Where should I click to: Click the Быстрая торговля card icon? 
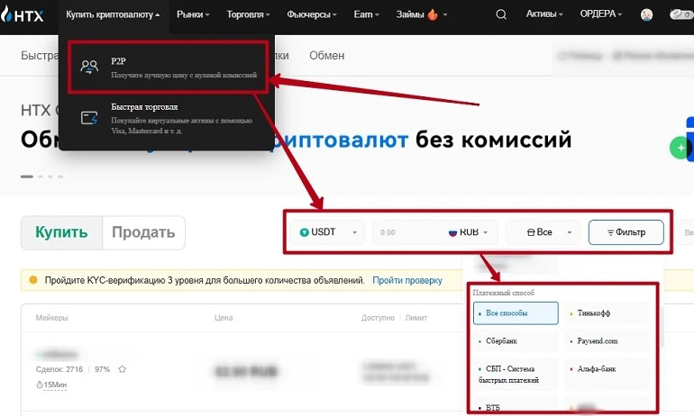pyautogui.click(x=89, y=118)
